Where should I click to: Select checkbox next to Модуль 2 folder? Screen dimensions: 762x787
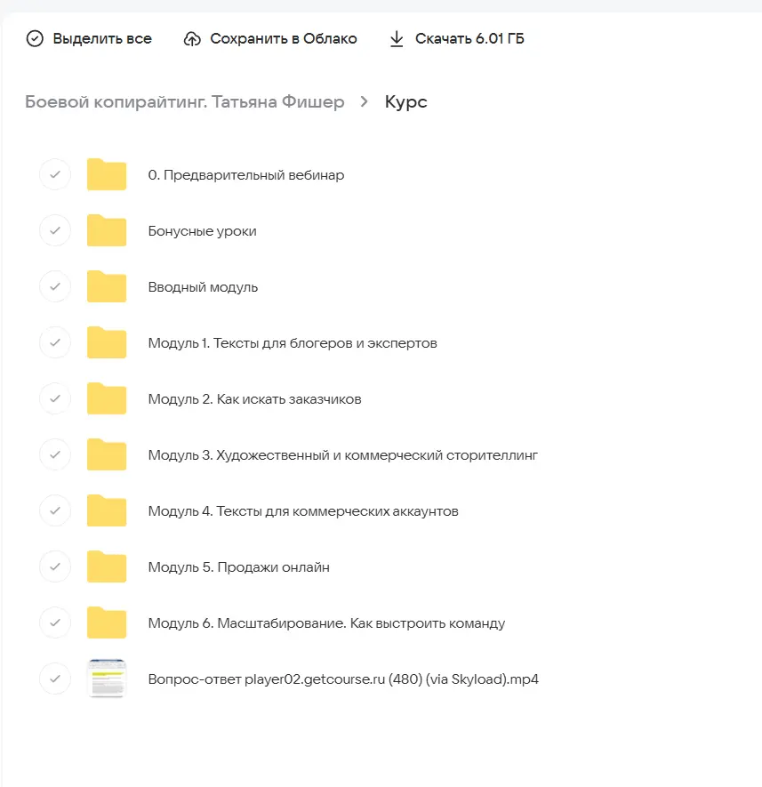(55, 398)
